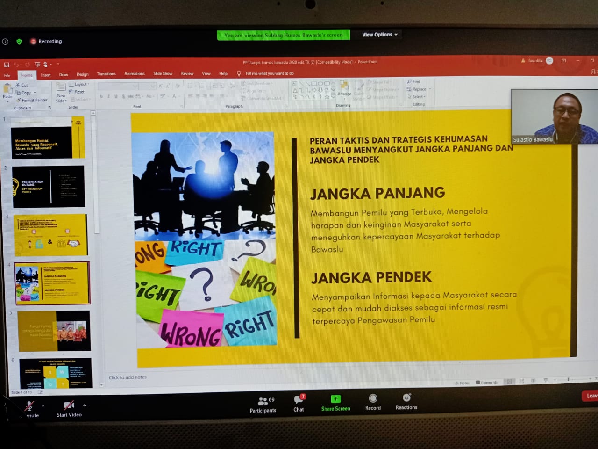Switch to the Transitions ribbon tab
The height and width of the screenshot is (449, 598).
click(x=106, y=74)
